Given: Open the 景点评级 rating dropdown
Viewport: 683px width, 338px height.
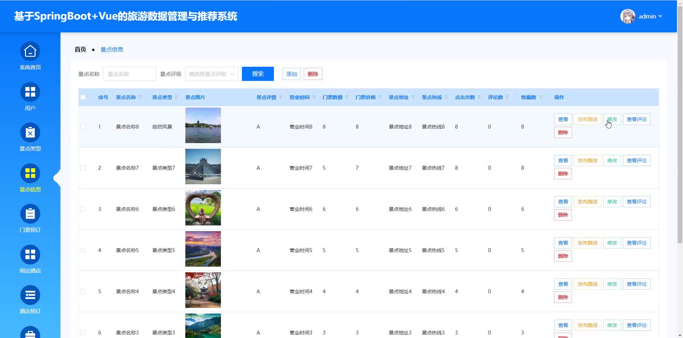Looking at the screenshot, I should [211, 74].
